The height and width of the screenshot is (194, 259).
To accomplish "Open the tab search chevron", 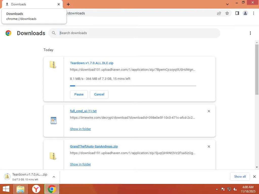I will [x=227, y=4].
